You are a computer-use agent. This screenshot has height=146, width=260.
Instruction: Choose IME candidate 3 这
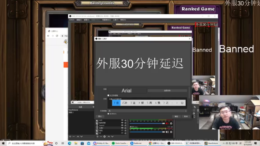pyautogui.click(x=133, y=103)
